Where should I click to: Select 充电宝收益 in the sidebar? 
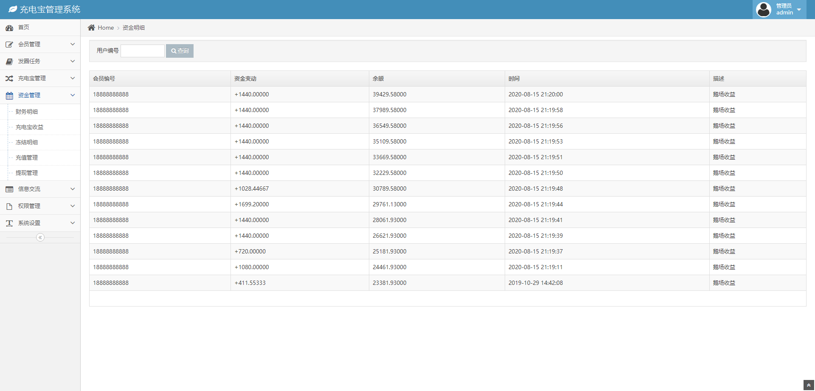click(x=29, y=127)
